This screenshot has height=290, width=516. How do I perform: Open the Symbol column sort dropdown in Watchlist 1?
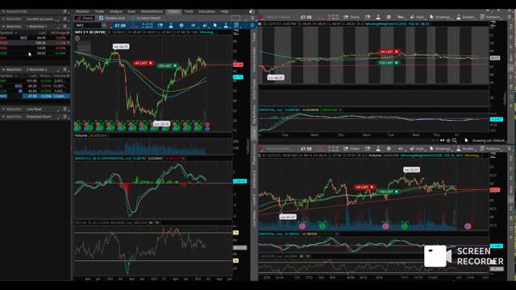tap(16, 33)
